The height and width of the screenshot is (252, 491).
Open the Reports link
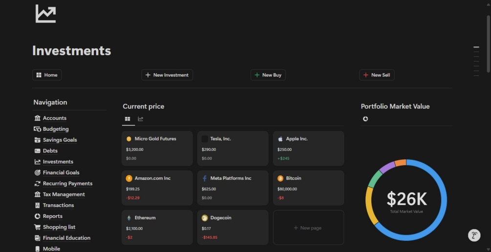(x=53, y=216)
